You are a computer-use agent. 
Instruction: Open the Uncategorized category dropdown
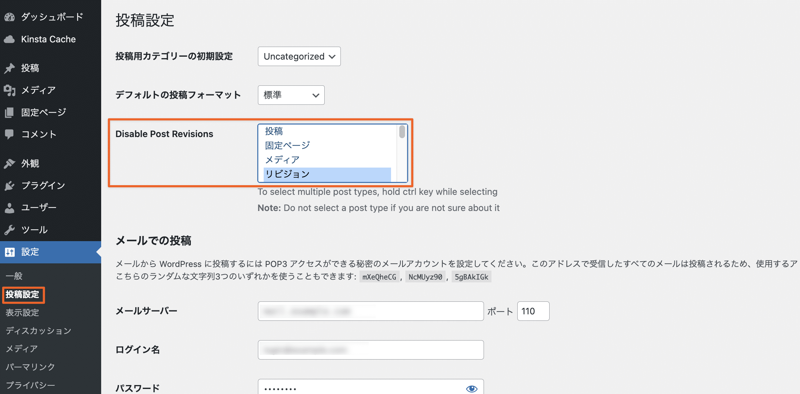coord(299,56)
